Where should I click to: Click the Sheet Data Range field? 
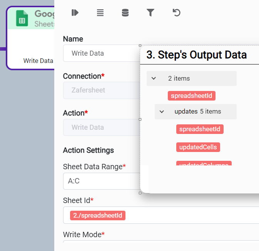101,181
